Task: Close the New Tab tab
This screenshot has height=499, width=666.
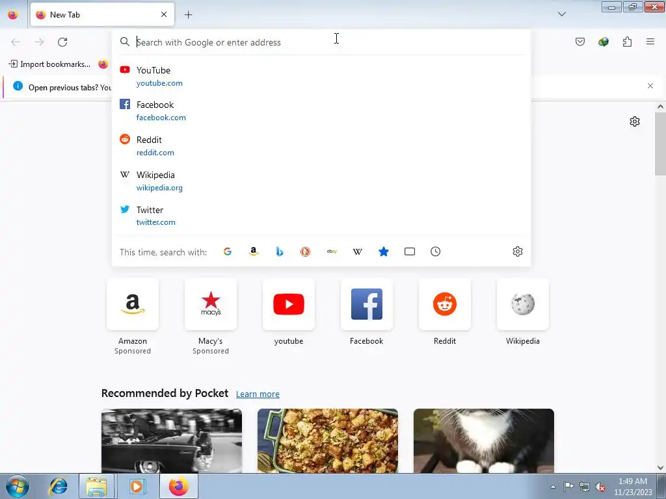Action: click(164, 14)
